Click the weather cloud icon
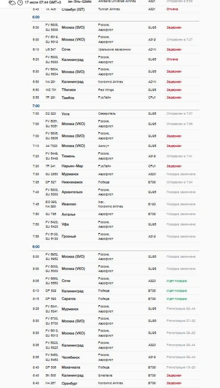 12,3
